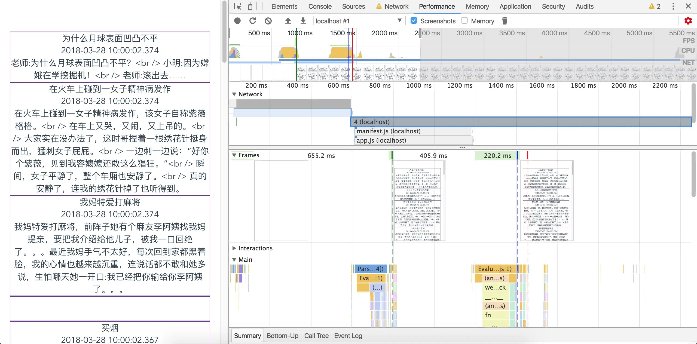Image resolution: width=697 pixels, height=344 pixels.
Task: Uncheck the Screenshots checkbox
Action: pos(414,21)
